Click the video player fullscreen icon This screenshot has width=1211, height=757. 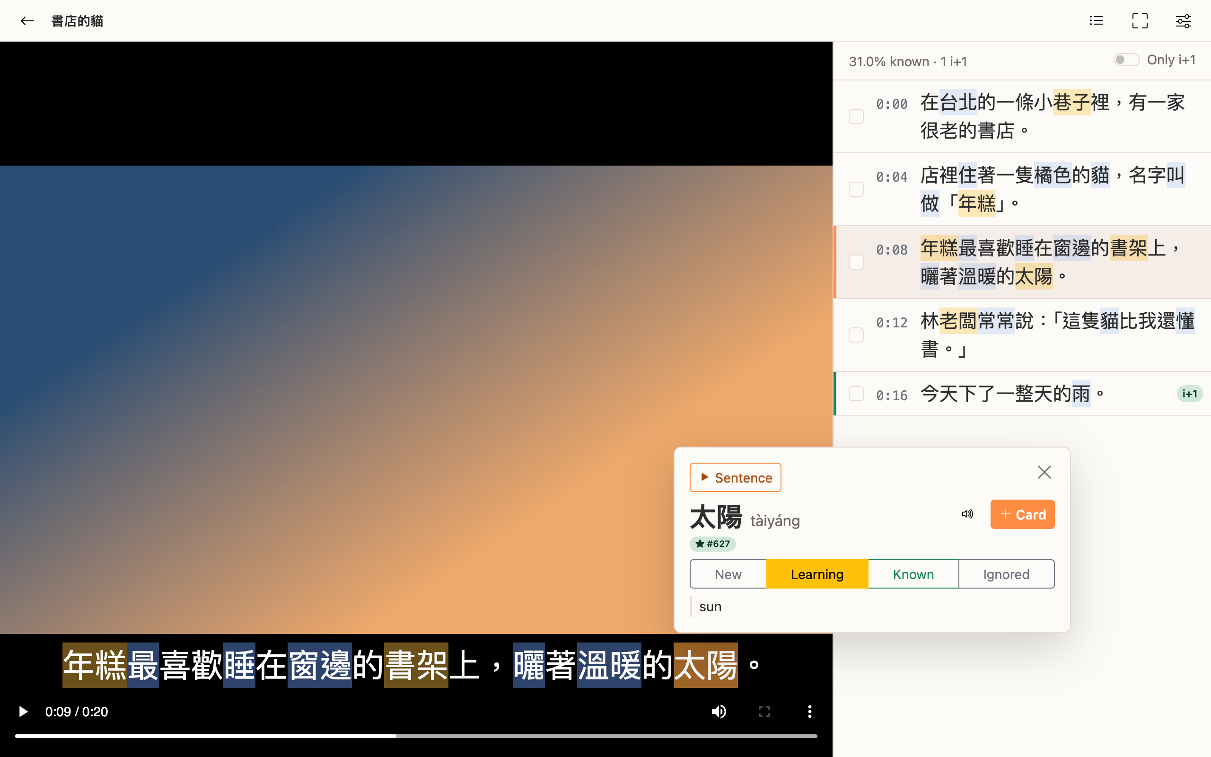pyautogui.click(x=764, y=712)
